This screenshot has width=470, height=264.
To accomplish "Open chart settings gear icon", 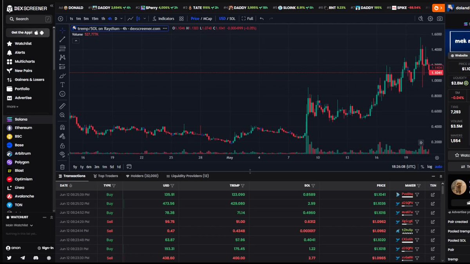I will tap(430, 18).
